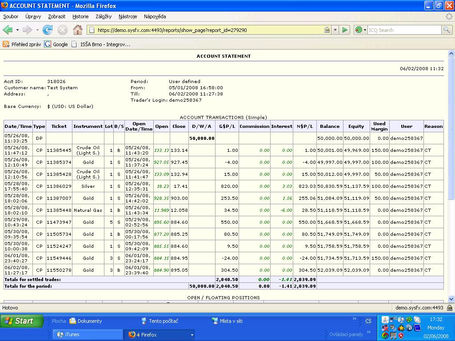The width and height of the screenshot is (455, 341).
Task: Open the Záložky menu
Action: (103, 16)
